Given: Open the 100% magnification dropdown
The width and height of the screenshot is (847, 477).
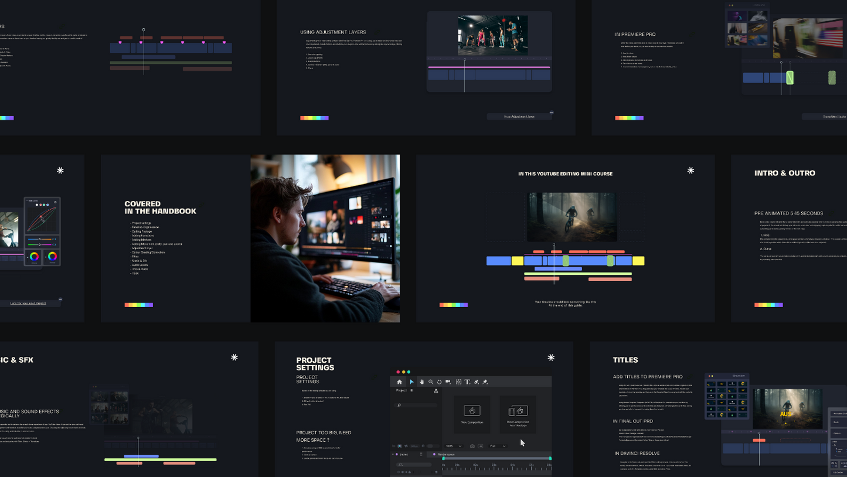Looking at the screenshot, I should (x=453, y=446).
